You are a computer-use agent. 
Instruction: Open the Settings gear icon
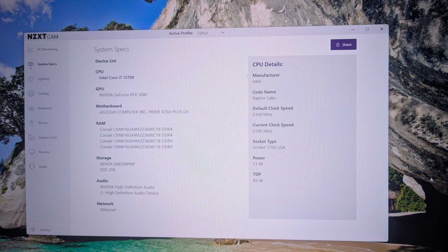pyautogui.click(x=33, y=230)
